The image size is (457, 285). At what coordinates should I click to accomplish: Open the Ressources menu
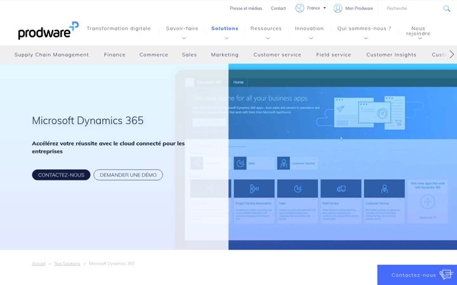point(266,28)
